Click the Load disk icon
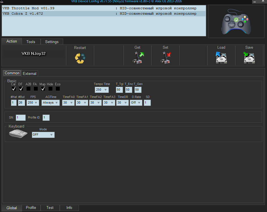Screen dimensions: 267x212 221,58
